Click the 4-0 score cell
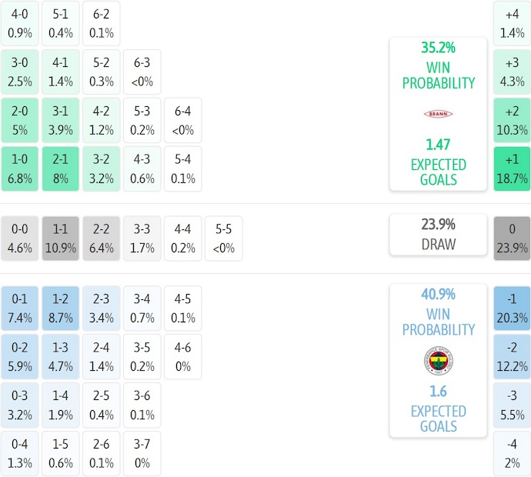Viewport: 531px width, 477px height. pyautogui.click(x=20, y=23)
